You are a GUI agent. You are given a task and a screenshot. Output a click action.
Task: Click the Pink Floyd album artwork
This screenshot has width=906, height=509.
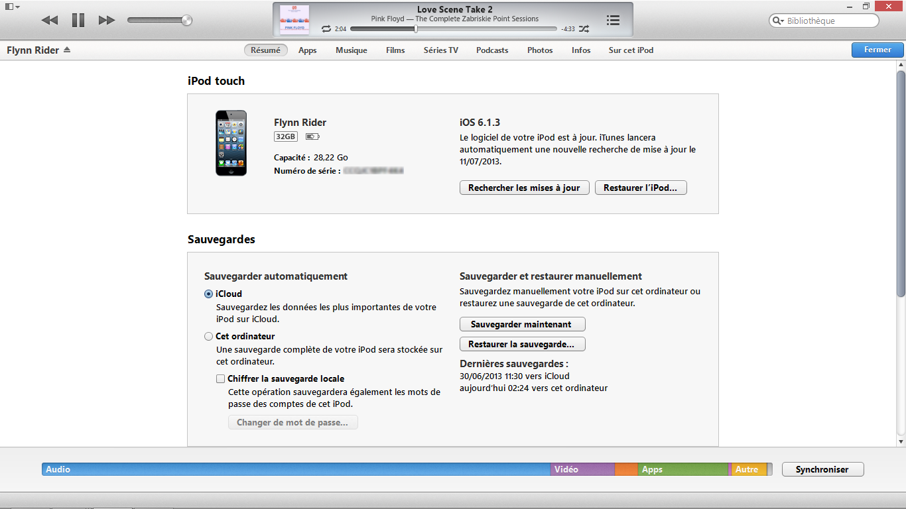click(294, 21)
